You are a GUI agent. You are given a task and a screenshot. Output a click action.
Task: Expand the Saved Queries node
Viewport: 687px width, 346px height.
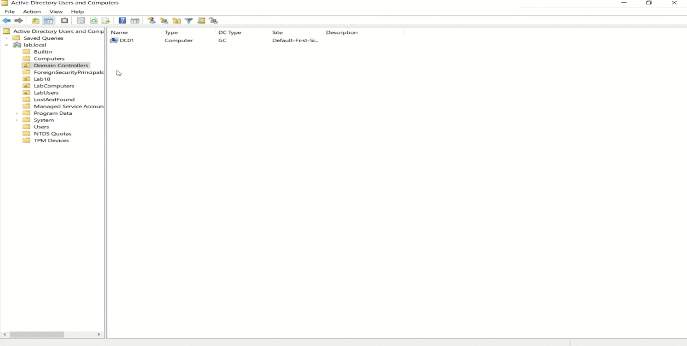tap(7, 38)
